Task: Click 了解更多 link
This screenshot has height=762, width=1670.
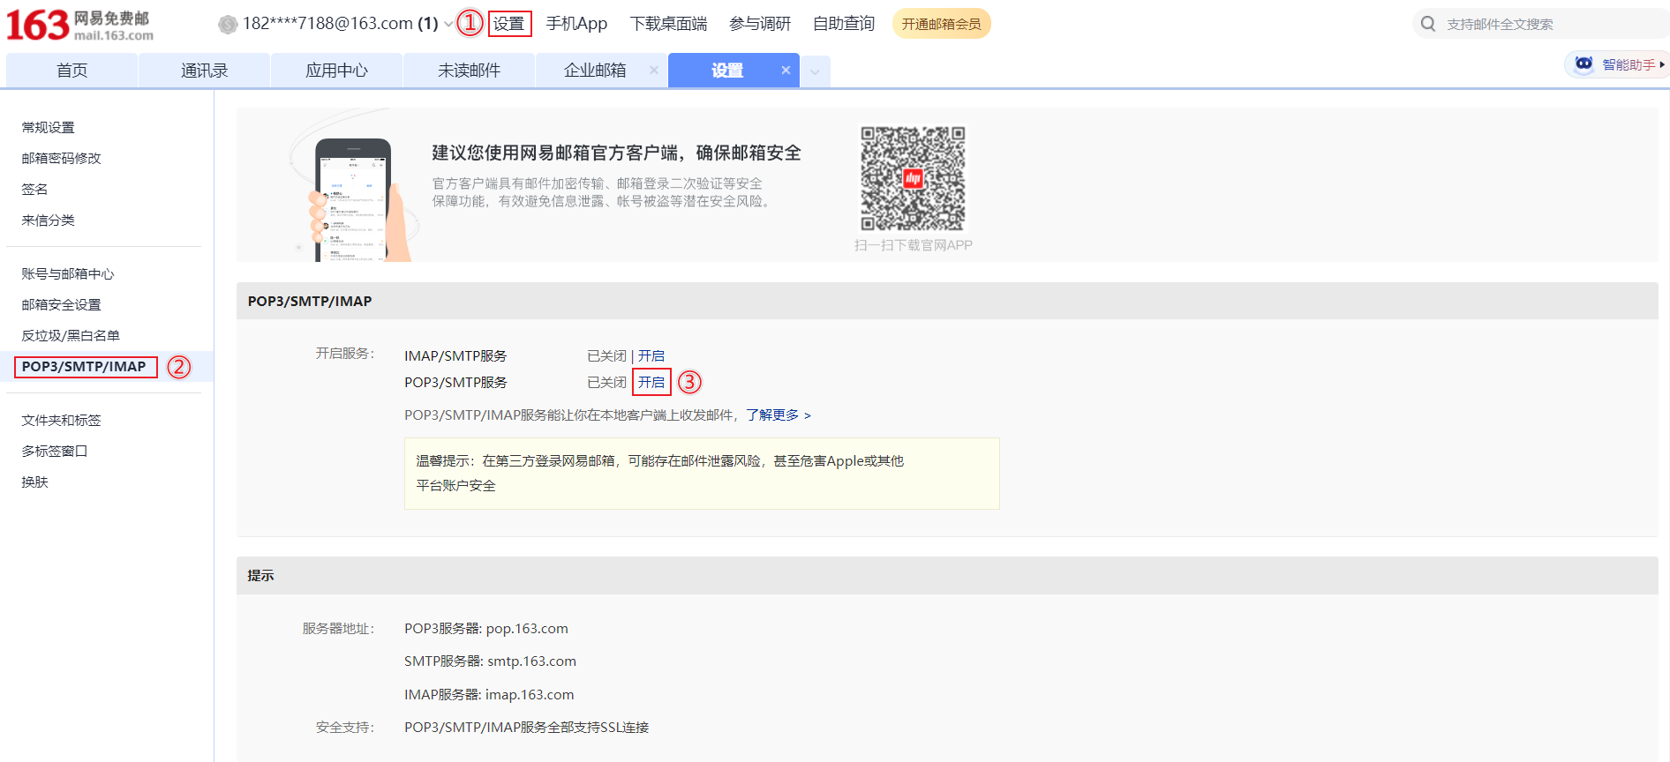Action: (x=778, y=415)
